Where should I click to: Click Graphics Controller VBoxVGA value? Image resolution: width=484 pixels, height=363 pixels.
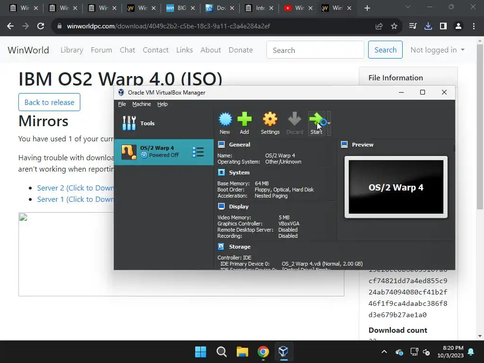coord(289,224)
